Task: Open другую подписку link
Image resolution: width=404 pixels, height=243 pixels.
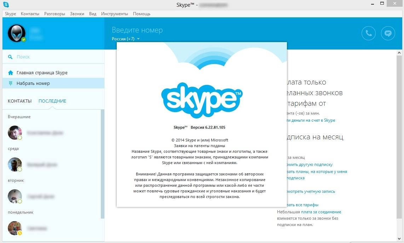Action: pos(310,165)
